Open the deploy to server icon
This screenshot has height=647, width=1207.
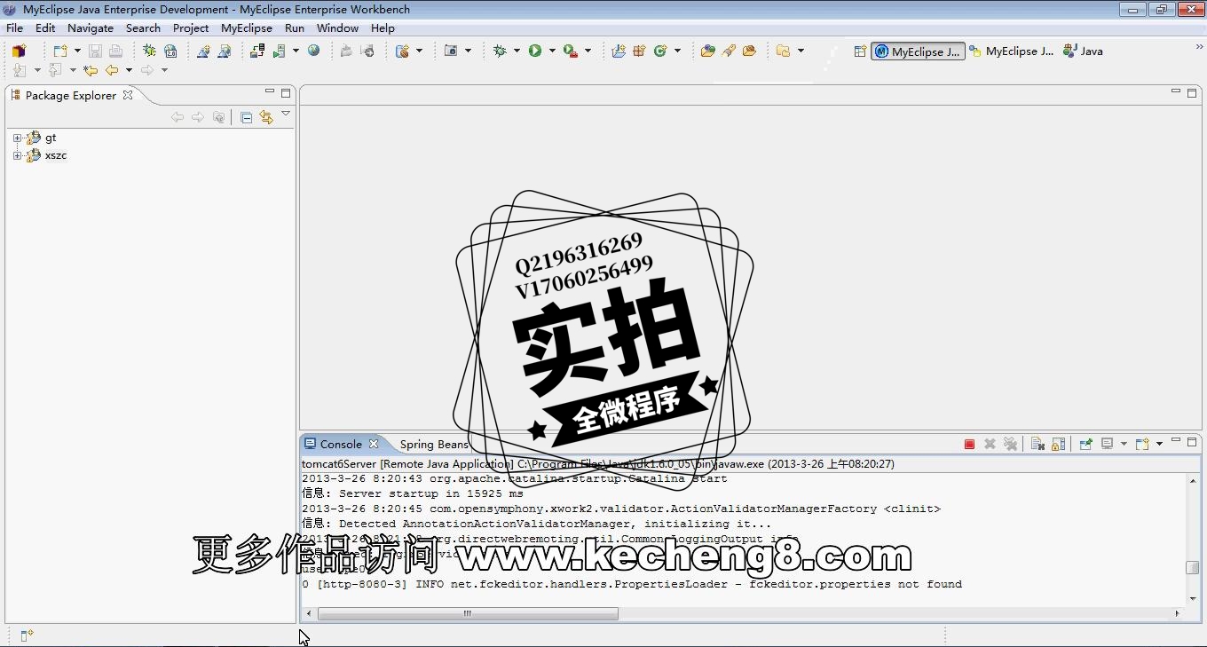[257, 51]
